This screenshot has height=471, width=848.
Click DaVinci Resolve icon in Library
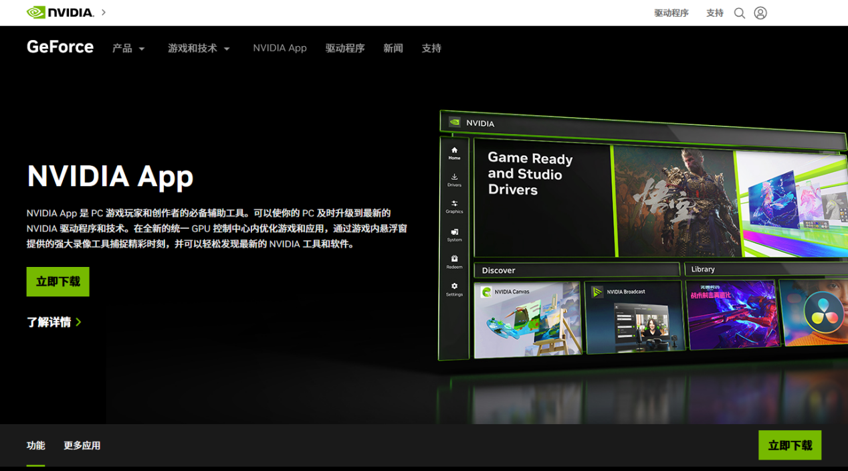(x=823, y=312)
